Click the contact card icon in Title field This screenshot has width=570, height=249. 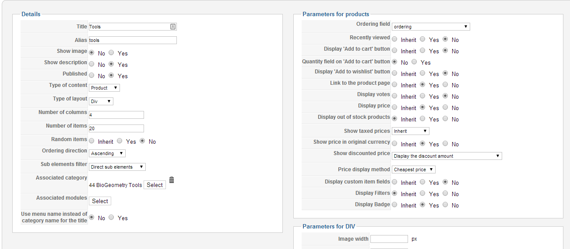[x=173, y=27]
